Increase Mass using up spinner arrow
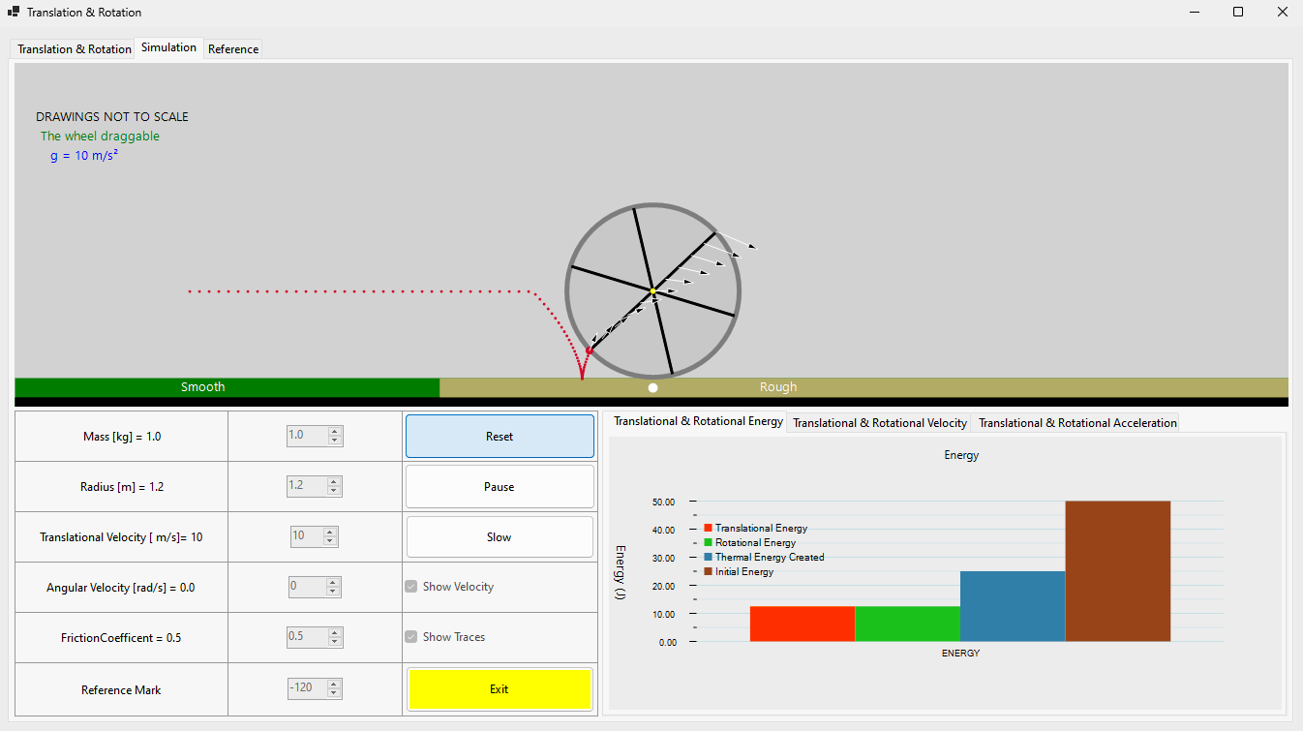The height and width of the screenshot is (731, 1303). 335,431
